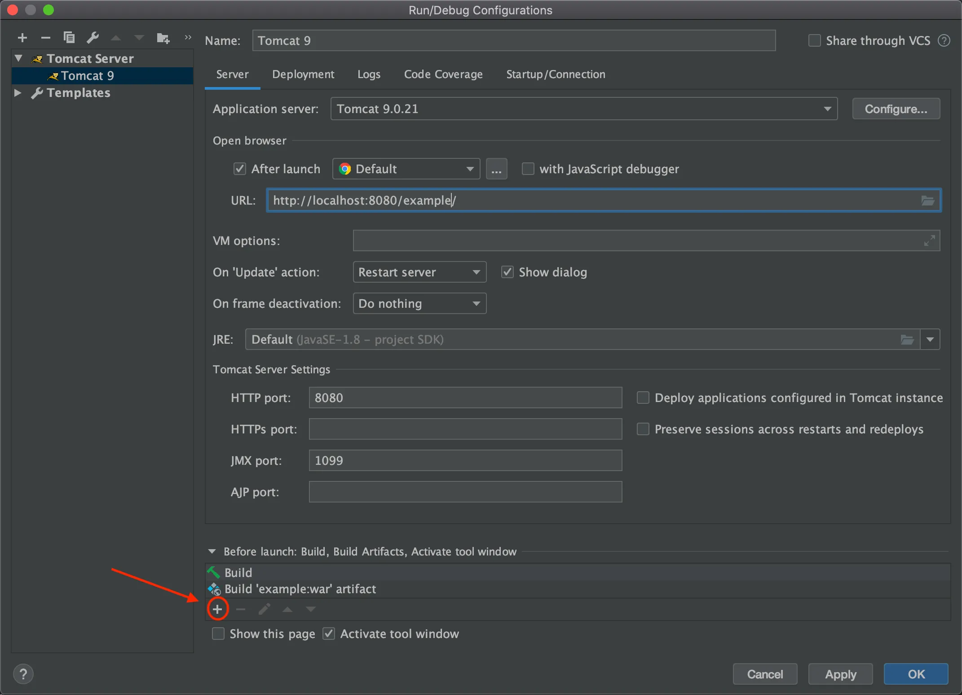The height and width of the screenshot is (695, 962).
Task: Click HTTP port field showing 8080
Action: click(465, 398)
